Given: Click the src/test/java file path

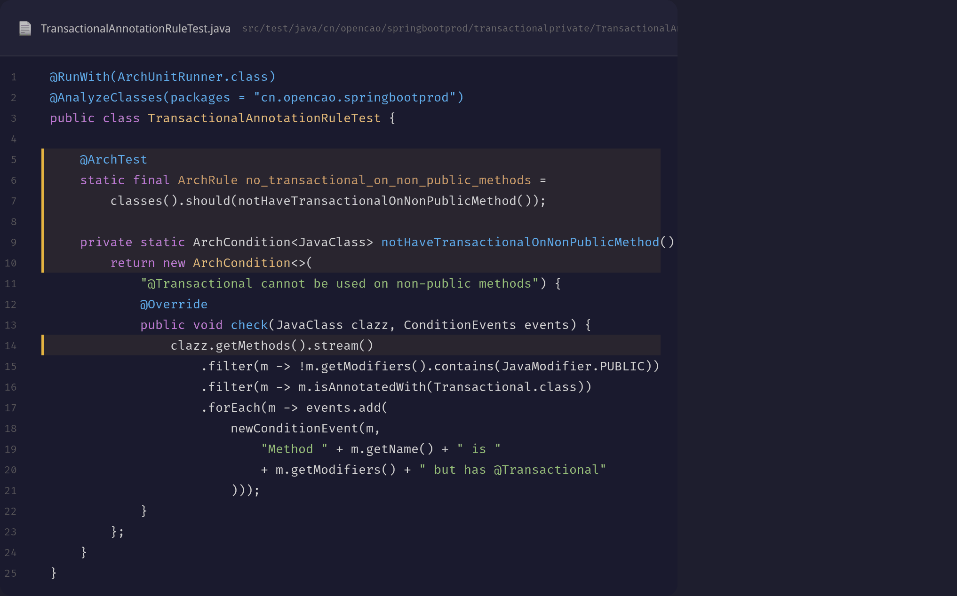Looking at the screenshot, I should (460, 29).
